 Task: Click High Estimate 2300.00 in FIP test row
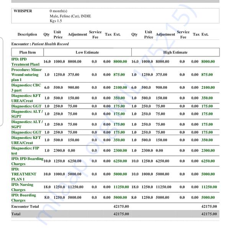pos(208,151)
